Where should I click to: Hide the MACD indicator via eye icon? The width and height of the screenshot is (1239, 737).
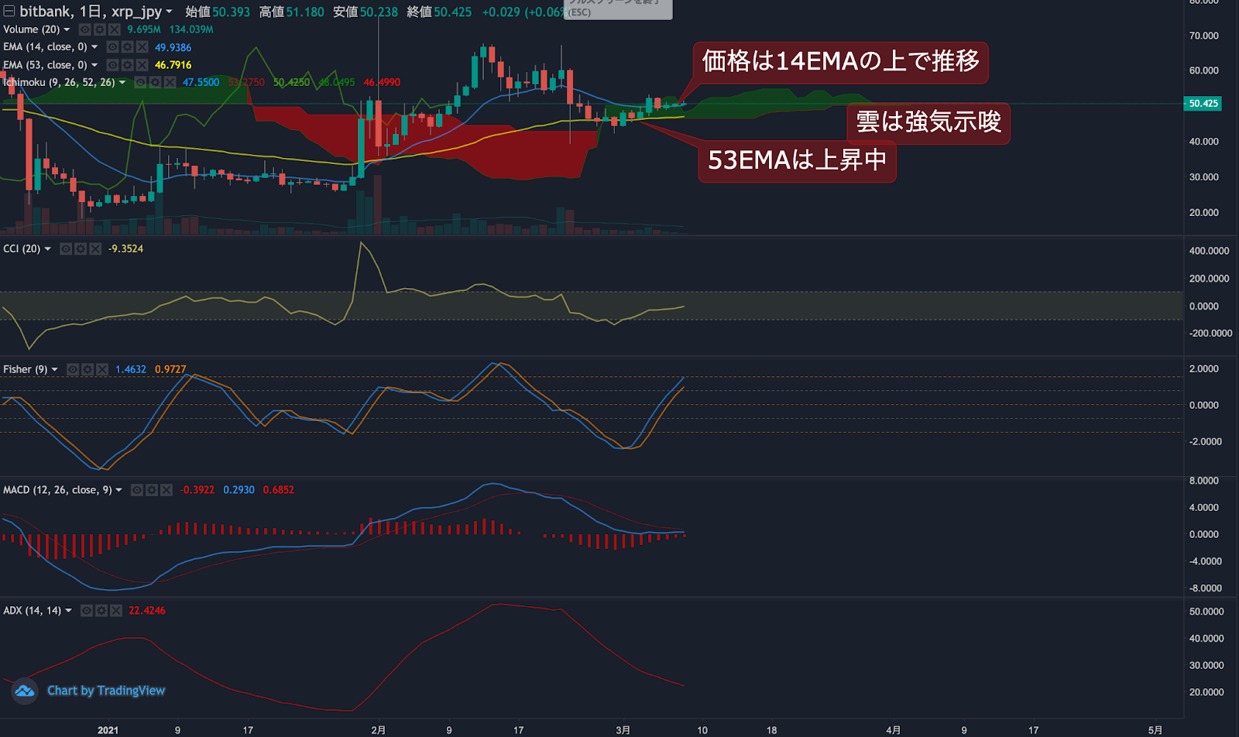coord(137,490)
